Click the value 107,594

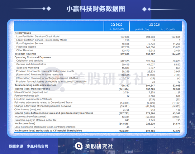(x=176, y=37)
